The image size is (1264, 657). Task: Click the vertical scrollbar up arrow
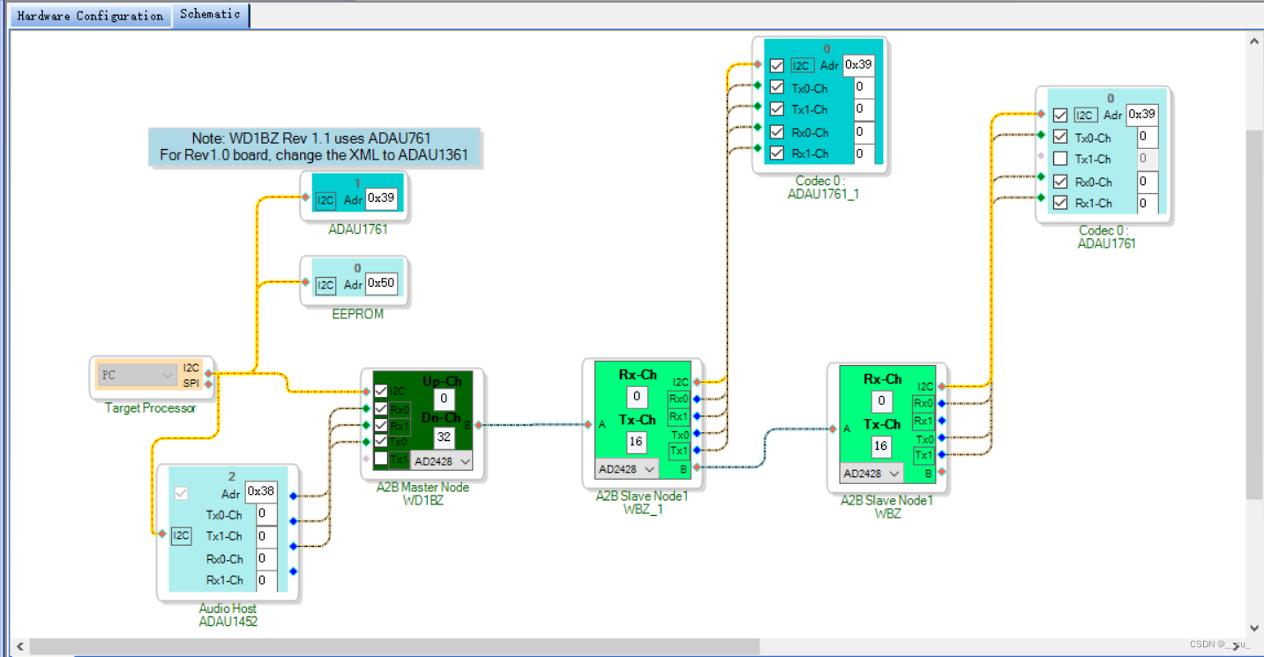[1254, 41]
